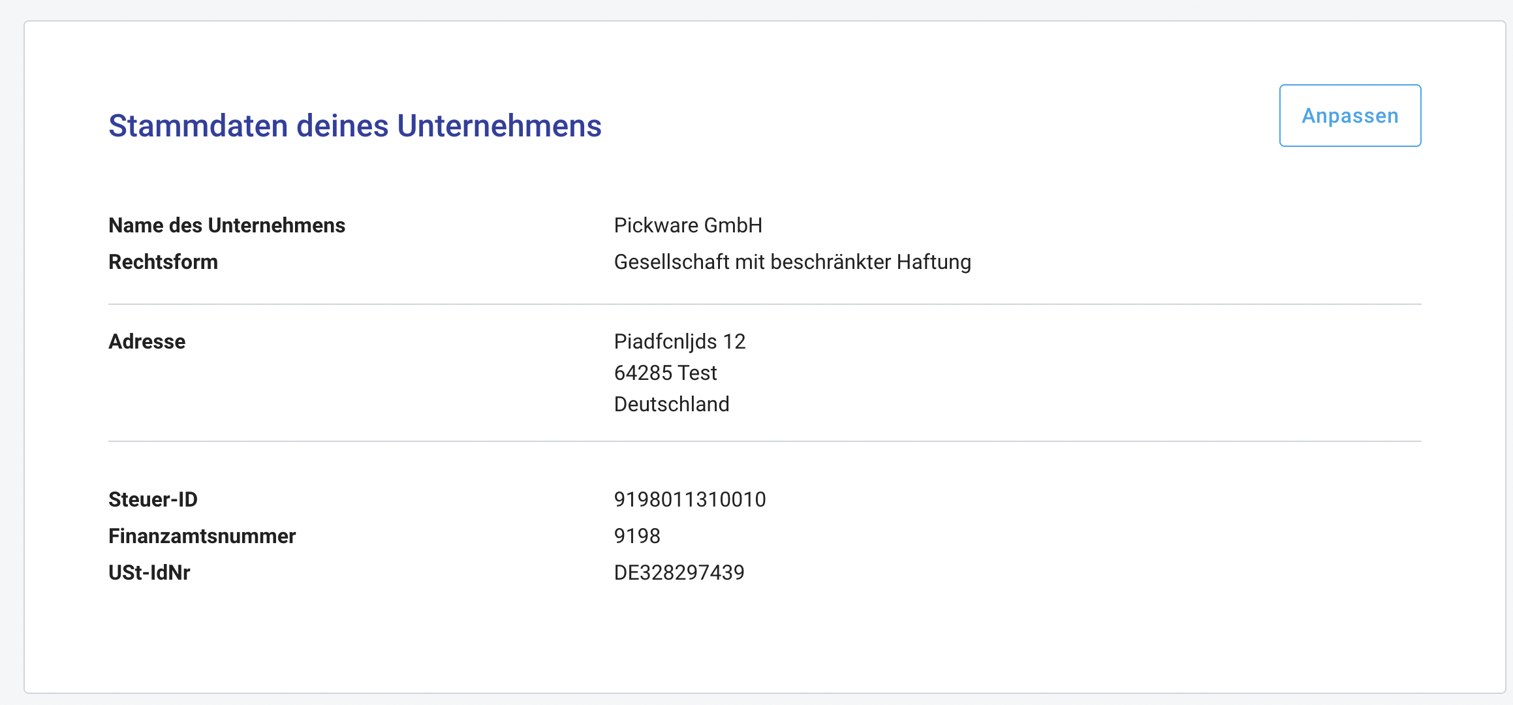Click house number 12 in address
Screen dimensions: 1513x705
pyautogui.click(x=734, y=341)
